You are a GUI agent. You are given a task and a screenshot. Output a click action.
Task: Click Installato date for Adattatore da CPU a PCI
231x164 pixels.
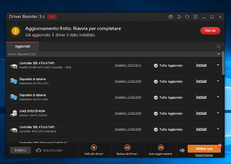128,81
